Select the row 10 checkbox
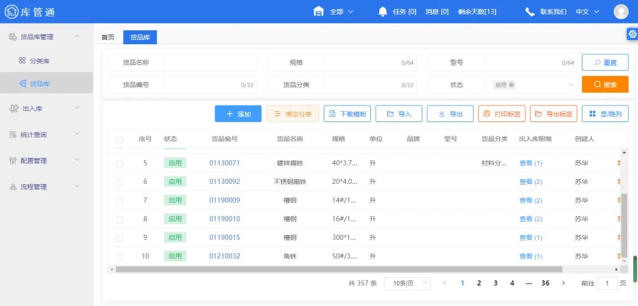 pyautogui.click(x=119, y=257)
